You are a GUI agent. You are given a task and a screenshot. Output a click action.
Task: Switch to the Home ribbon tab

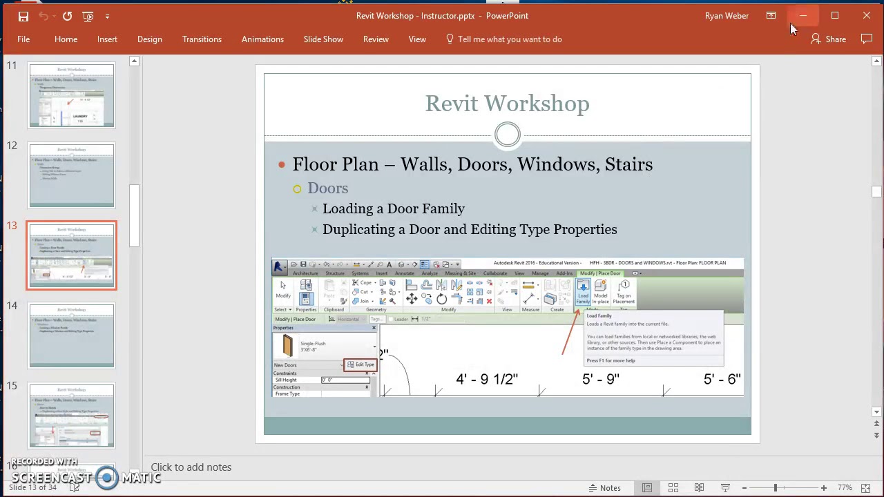(x=66, y=39)
